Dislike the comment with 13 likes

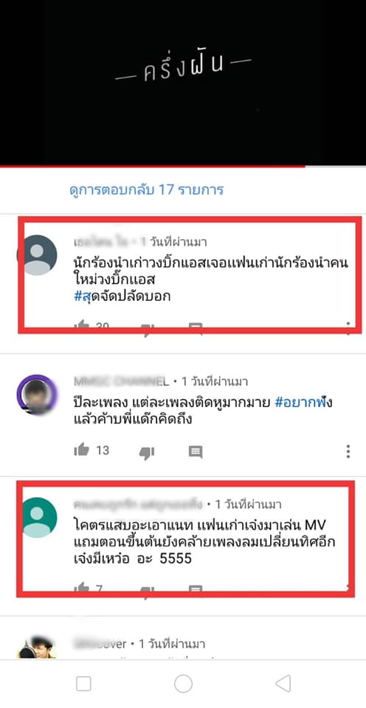click(146, 452)
